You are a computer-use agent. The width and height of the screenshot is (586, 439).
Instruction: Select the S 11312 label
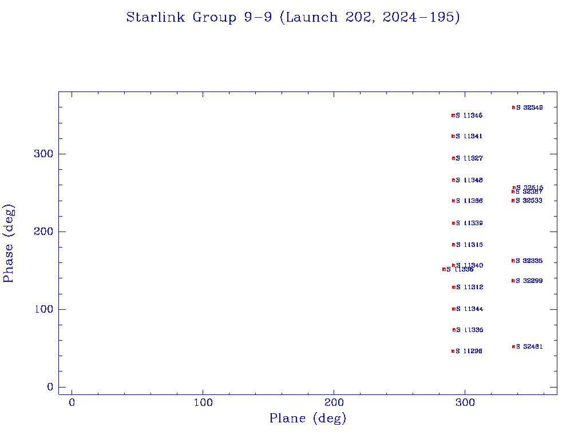[470, 287]
